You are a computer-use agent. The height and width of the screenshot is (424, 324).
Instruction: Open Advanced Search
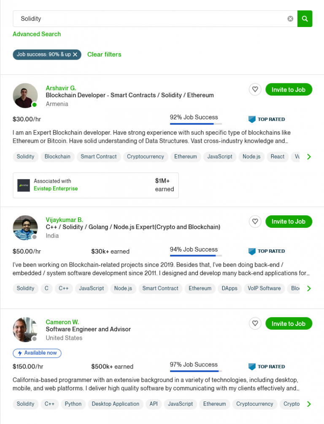(x=37, y=34)
